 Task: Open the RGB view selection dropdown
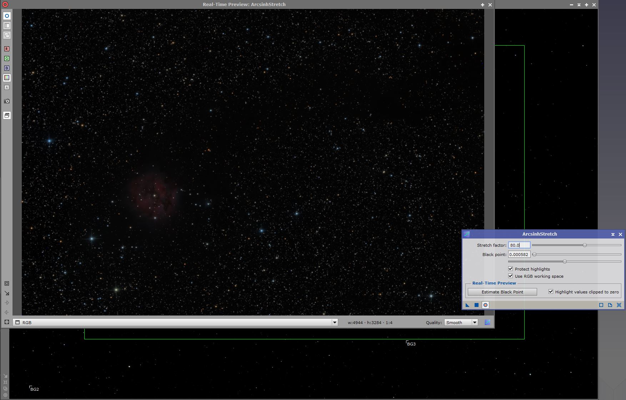(335, 323)
